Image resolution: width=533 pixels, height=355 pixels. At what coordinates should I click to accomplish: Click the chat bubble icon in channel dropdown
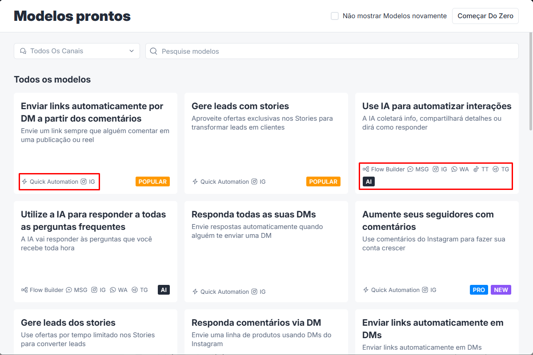click(x=23, y=51)
